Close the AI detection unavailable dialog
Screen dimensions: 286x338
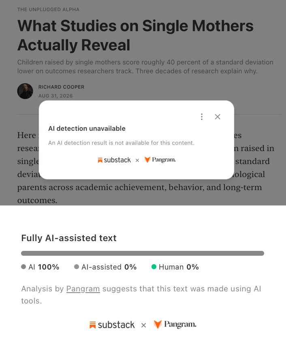[218, 117]
